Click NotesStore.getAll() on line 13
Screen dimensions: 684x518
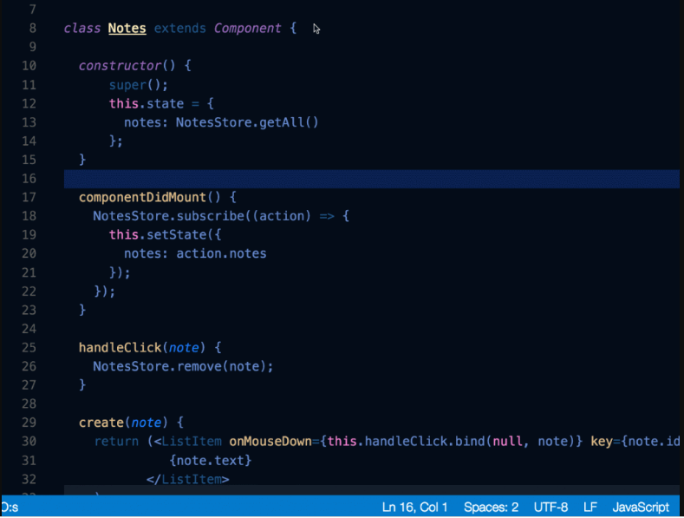pyautogui.click(x=247, y=122)
